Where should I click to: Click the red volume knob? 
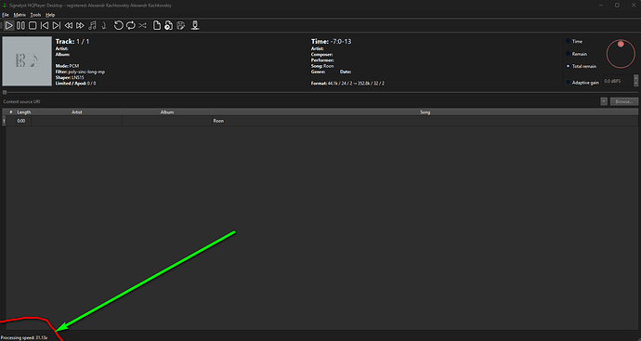[x=621, y=54]
